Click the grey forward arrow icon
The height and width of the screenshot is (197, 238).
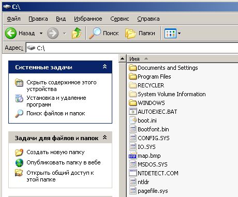(x=53, y=33)
